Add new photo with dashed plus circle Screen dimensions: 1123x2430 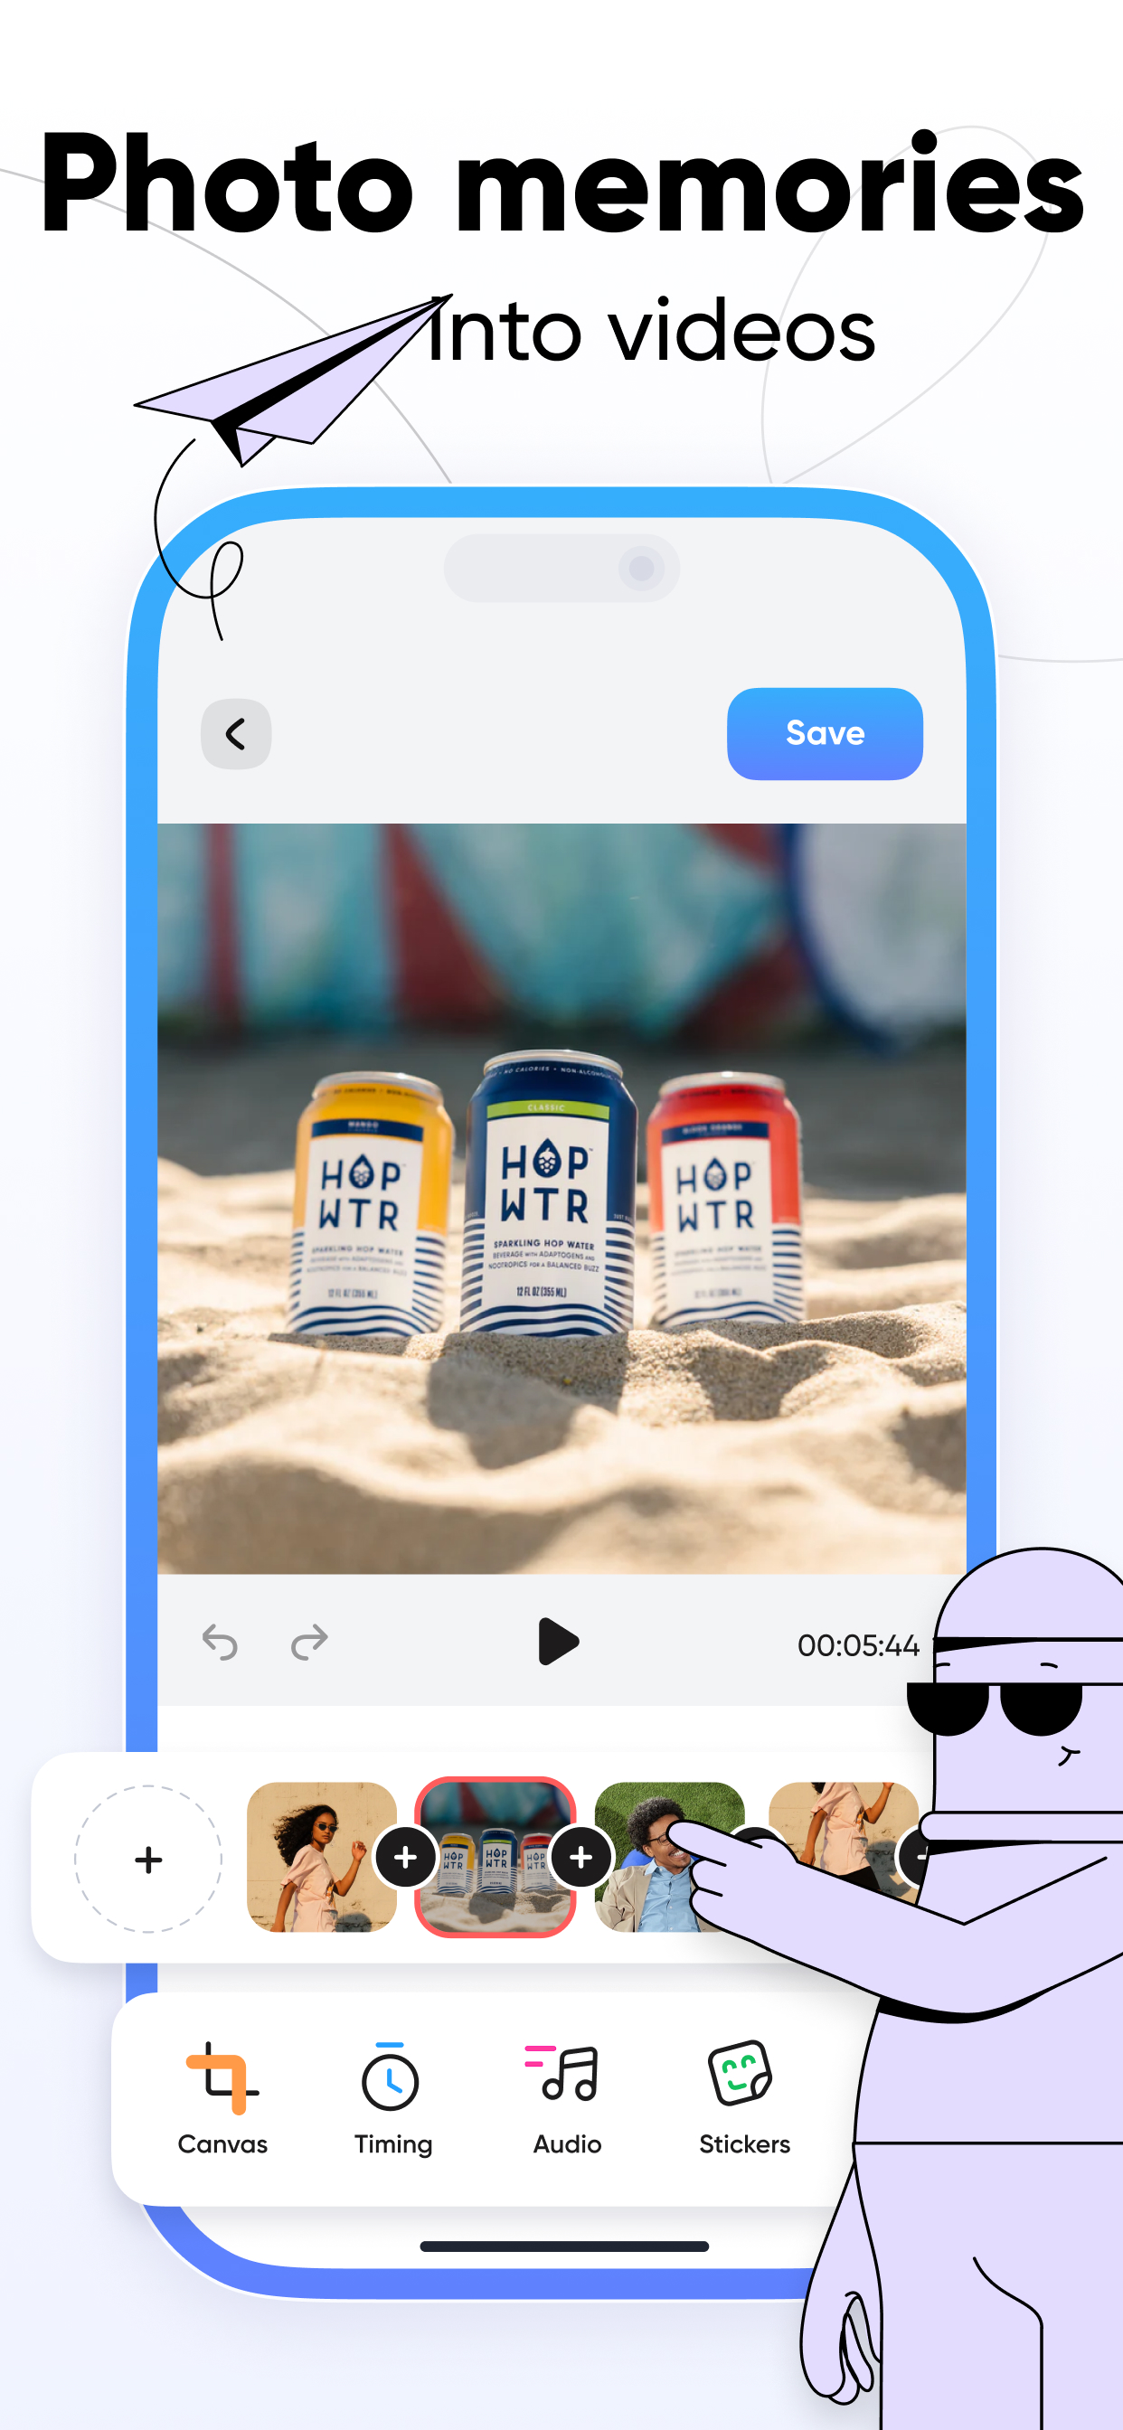coord(148,1860)
